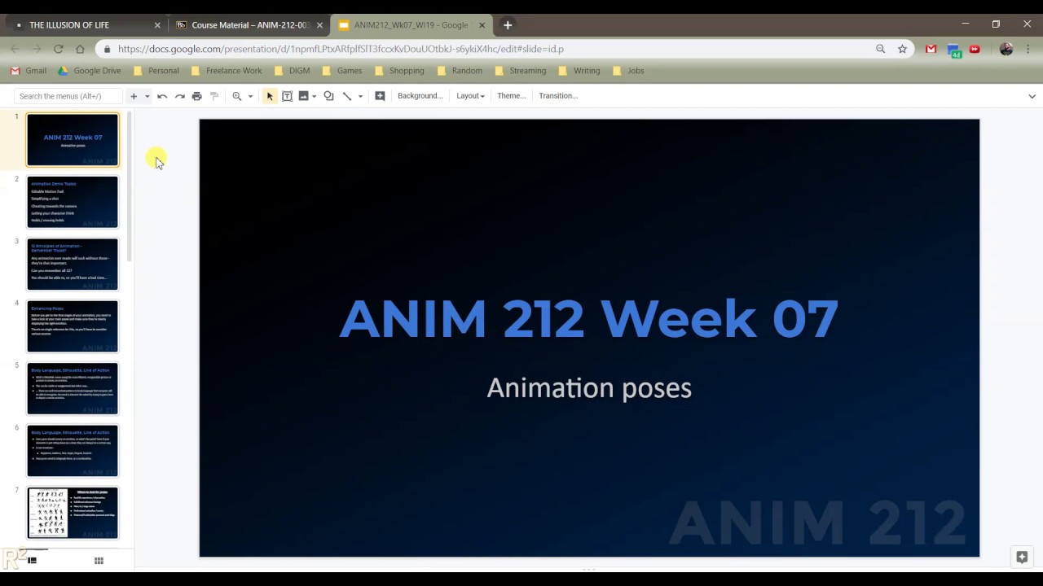
Task: Bookmark this page with the star icon
Action: point(902,49)
